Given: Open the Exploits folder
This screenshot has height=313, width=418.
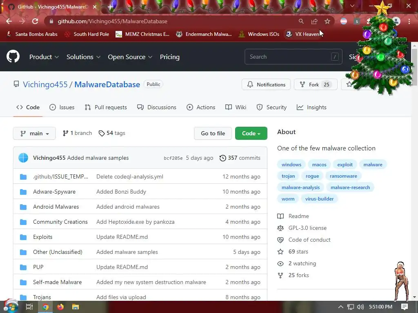Looking at the screenshot, I should coord(42,237).
